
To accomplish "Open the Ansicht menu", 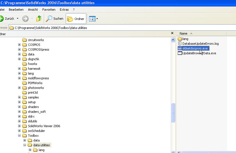I will [33, 10].
